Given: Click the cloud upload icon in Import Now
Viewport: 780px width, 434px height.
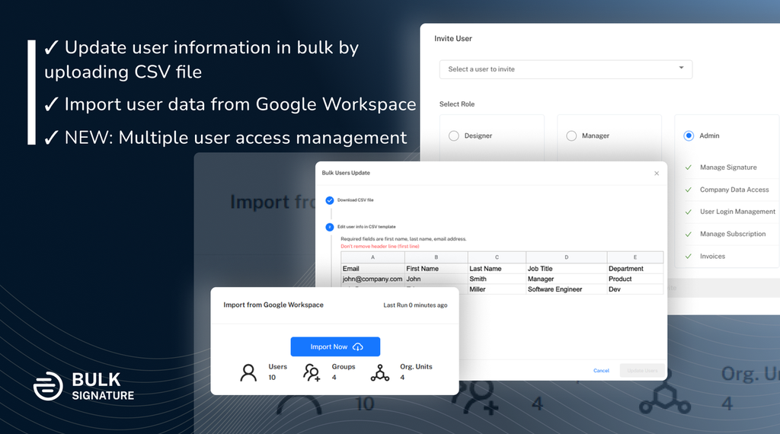Looking at the screenshot, I should (x=358, y=347).
